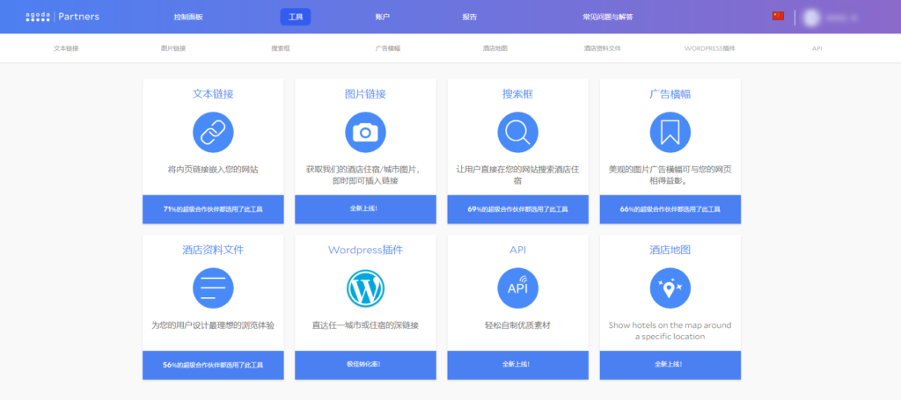Click the agoda Partners logo
The height and width of the screenshot is (400, 901).
coord(62,17)
